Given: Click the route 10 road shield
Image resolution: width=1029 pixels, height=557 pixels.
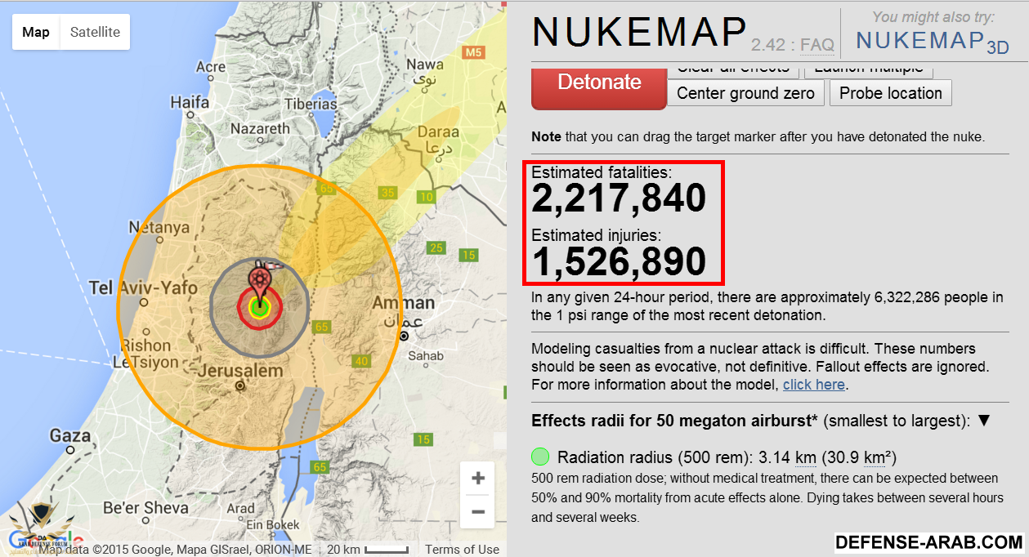Looking at the screenshot, I should click(x=426, y=197).
